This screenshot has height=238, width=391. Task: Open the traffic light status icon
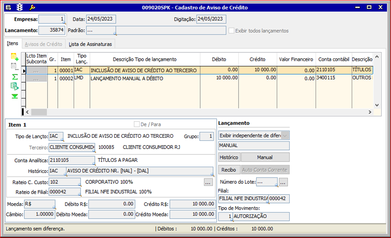click(19, 8)
